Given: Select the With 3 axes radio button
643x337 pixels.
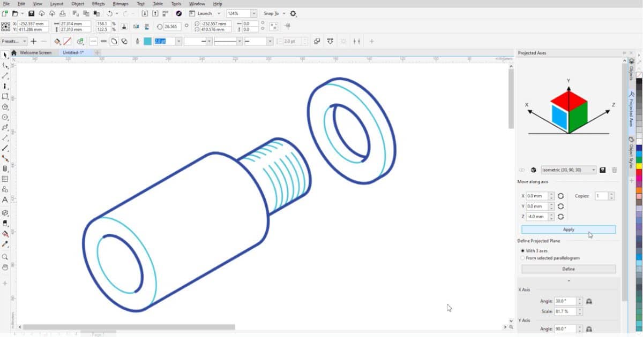Looking at the screenshot, I should tap(522, 250).
